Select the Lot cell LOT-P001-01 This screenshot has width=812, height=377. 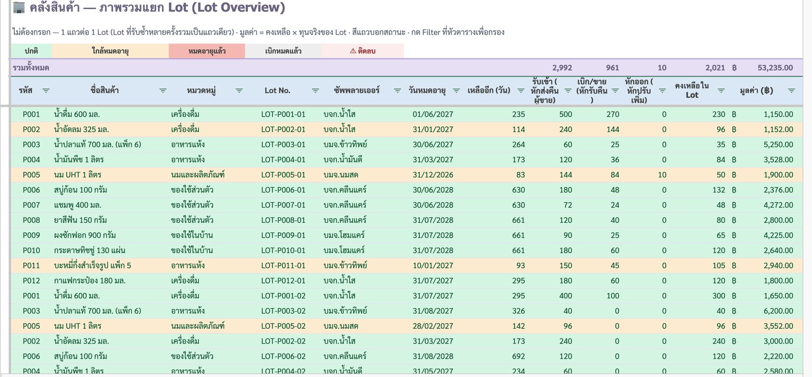click(283, 115)
